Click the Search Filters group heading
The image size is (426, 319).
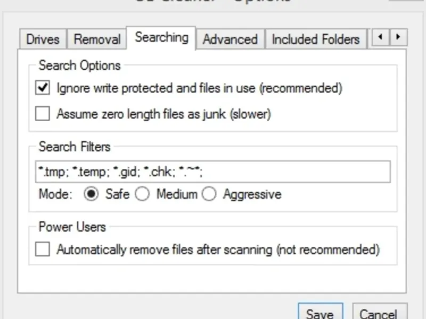(75, 146)
